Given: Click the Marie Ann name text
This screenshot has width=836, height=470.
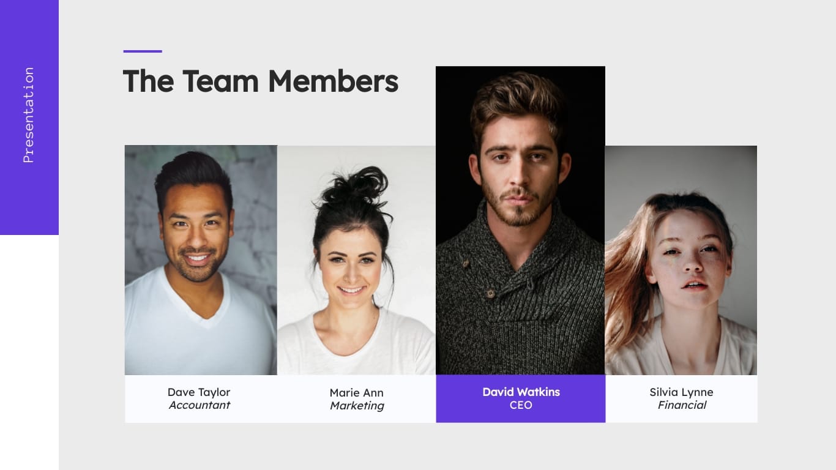Looking at the screenshot, I should (x=356, y=393).
